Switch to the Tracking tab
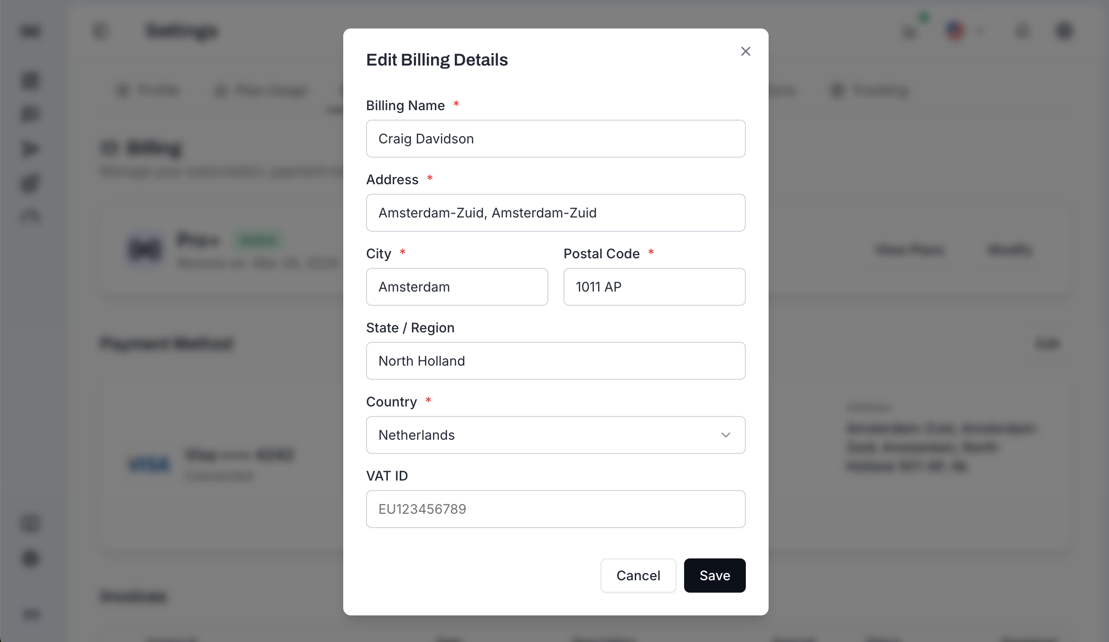Screen dimensions: 1109x642 [x=870, y=90]
